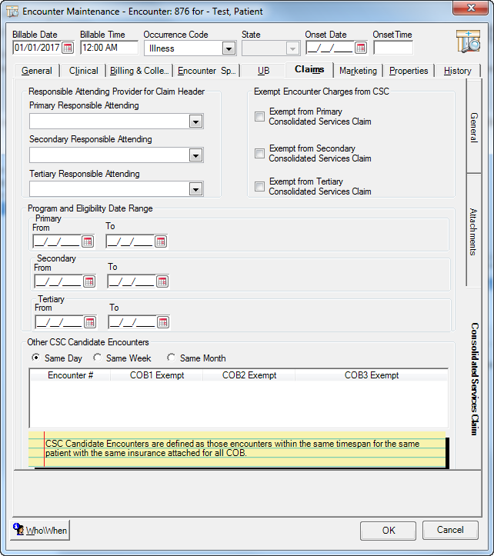The height and width of the screenshot is (556, 494).
Task: Expand the Occurrence Code dropdown
Action: [x=228, y=48]
